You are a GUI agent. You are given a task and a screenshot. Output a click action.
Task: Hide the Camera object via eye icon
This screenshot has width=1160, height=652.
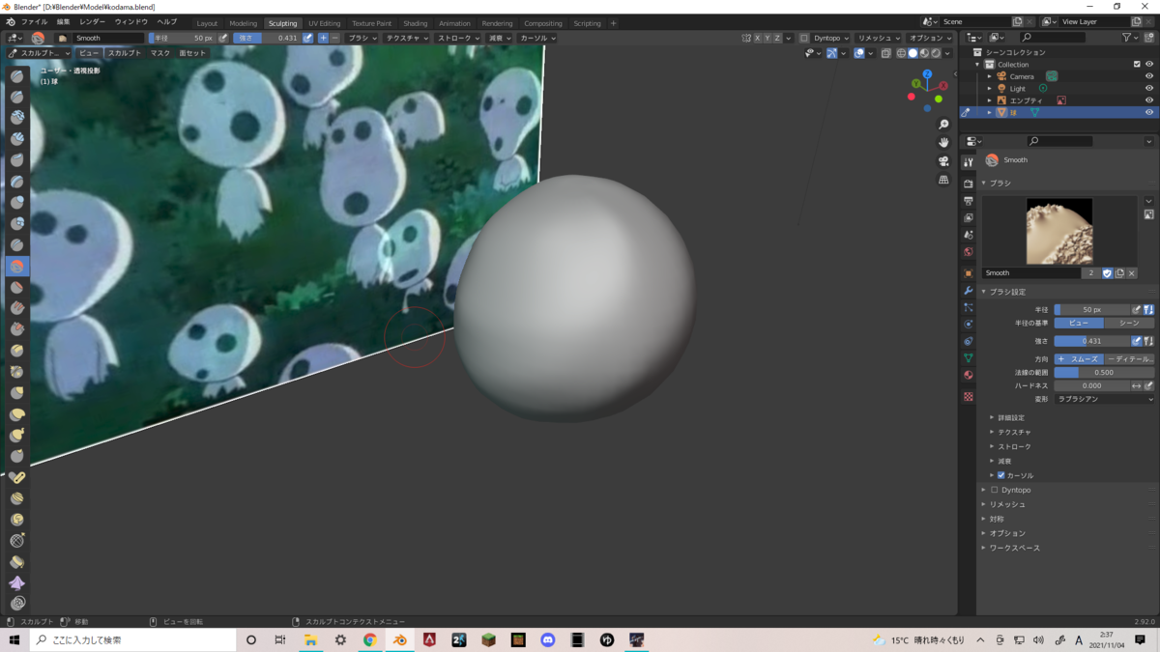(1149, 76)
